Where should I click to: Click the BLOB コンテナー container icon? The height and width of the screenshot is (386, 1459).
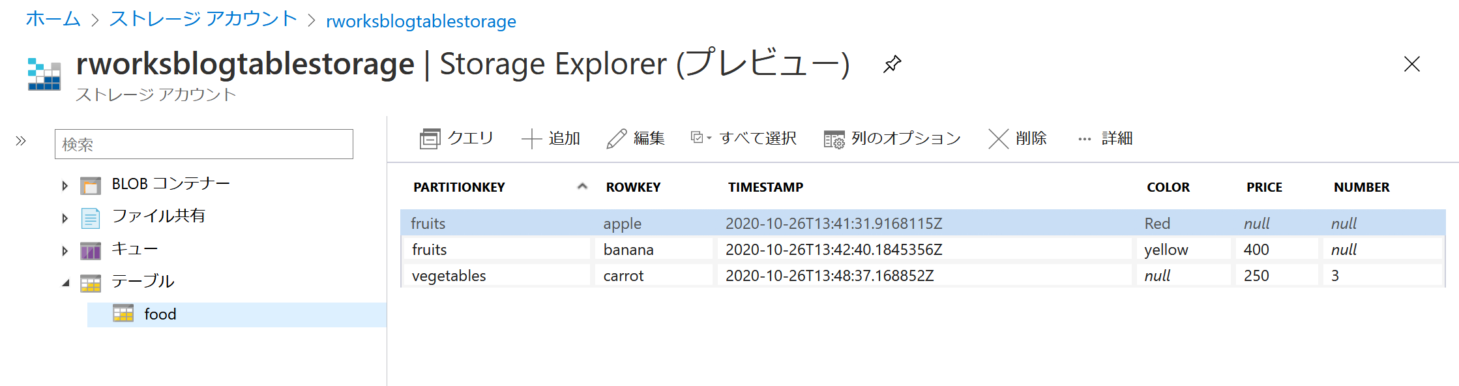point(91,186)
